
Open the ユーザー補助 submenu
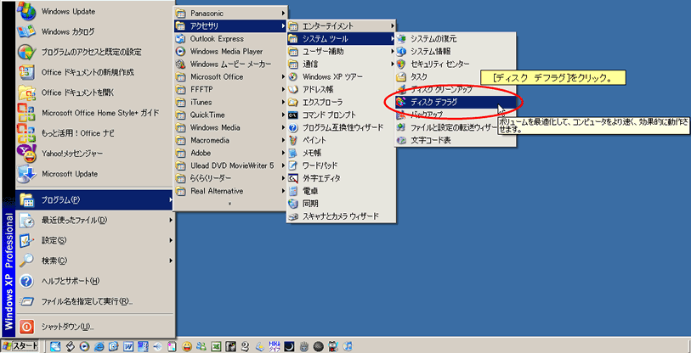[341, 52]
